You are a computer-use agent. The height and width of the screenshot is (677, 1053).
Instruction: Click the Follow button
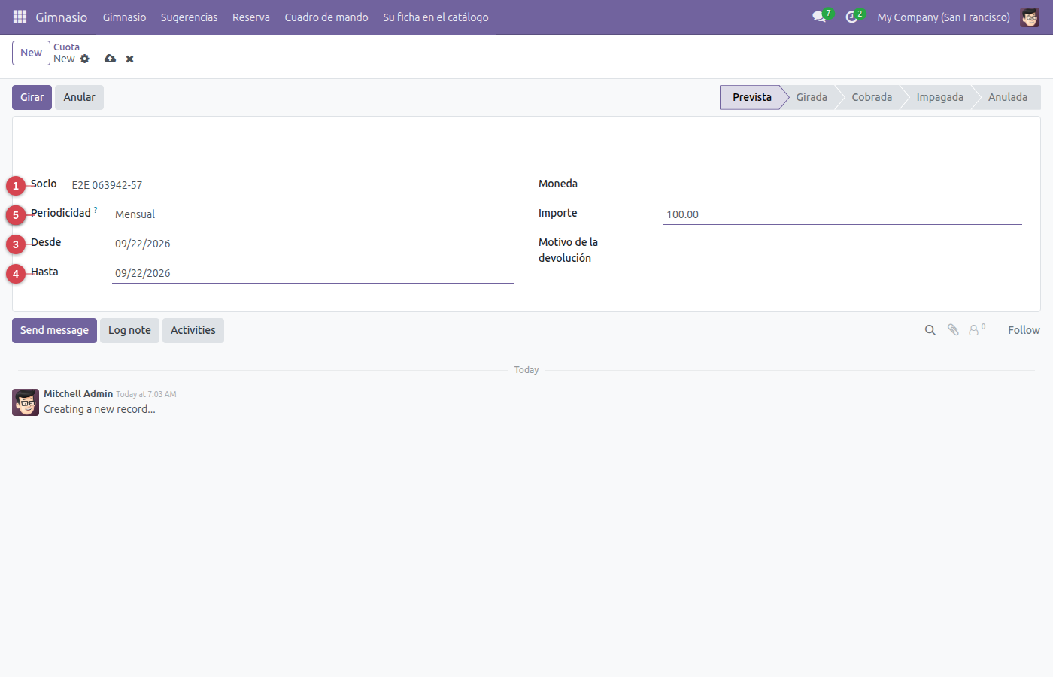1024,330
